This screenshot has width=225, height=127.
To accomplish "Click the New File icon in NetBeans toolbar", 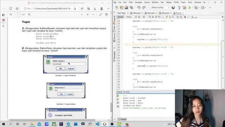I will [x=117, y=7].
